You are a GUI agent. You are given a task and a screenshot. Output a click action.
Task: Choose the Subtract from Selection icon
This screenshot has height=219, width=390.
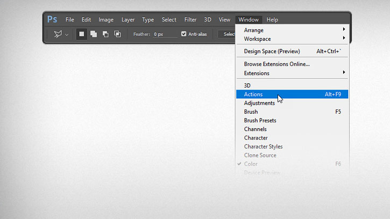[105, 34]
